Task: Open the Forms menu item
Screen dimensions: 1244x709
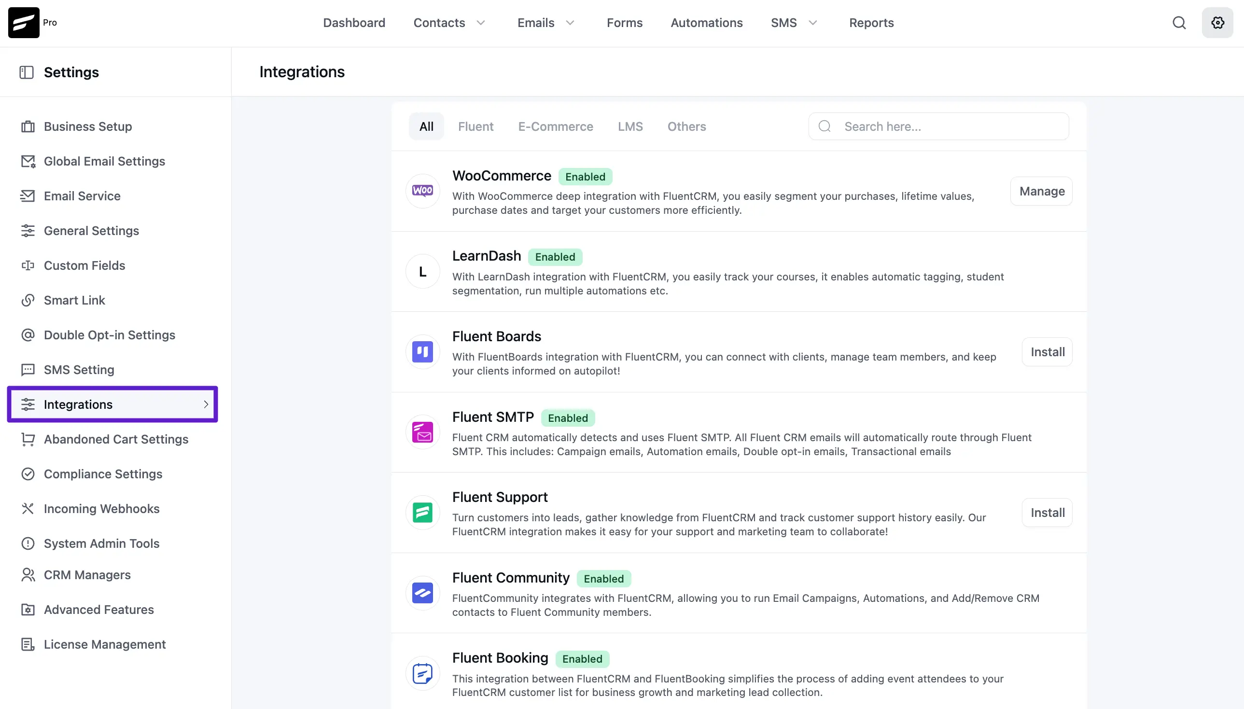Action: click(624, 23)
